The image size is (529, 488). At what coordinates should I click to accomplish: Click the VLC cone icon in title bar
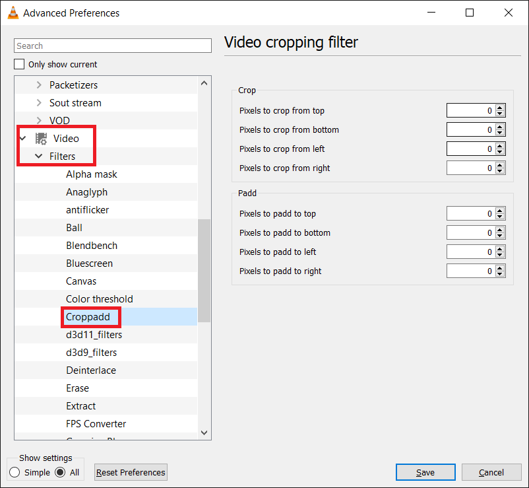pyautogui.click(x=13, y=13)
